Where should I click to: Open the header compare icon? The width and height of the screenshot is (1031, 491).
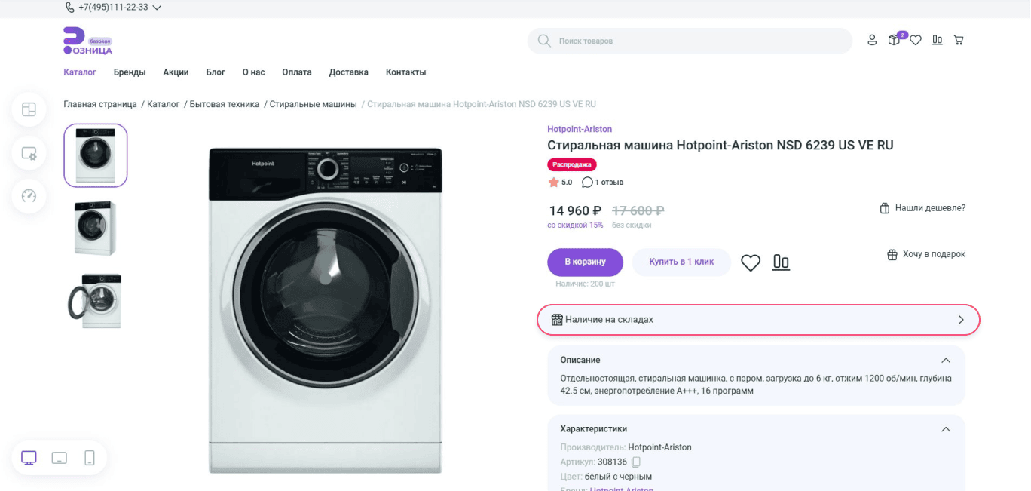(938, 40)
